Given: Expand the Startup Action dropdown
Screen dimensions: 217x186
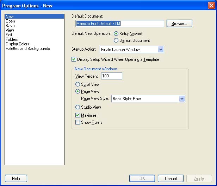Looking at the screenshot, I should point(161,50).
